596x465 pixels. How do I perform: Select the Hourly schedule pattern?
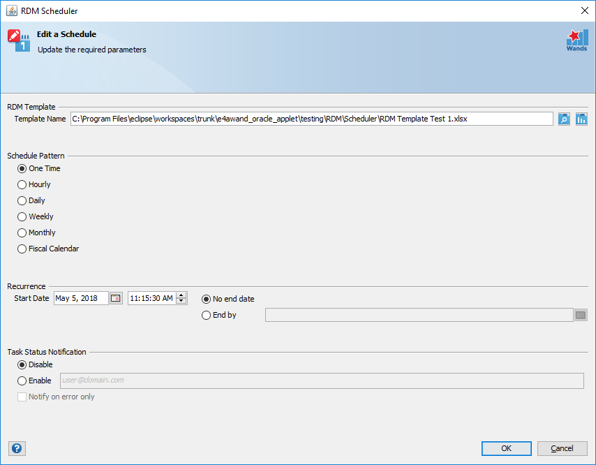22,184
